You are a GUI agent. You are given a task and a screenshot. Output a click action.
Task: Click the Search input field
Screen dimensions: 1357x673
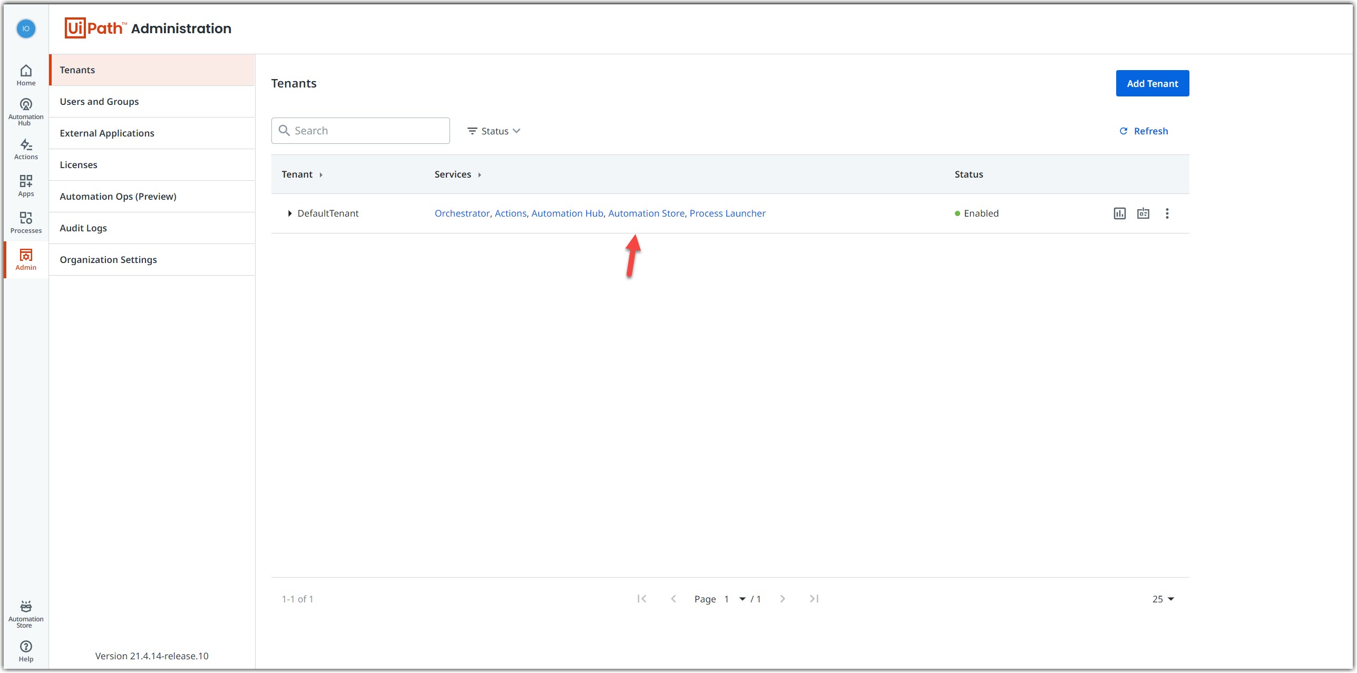tap(361, 131)
